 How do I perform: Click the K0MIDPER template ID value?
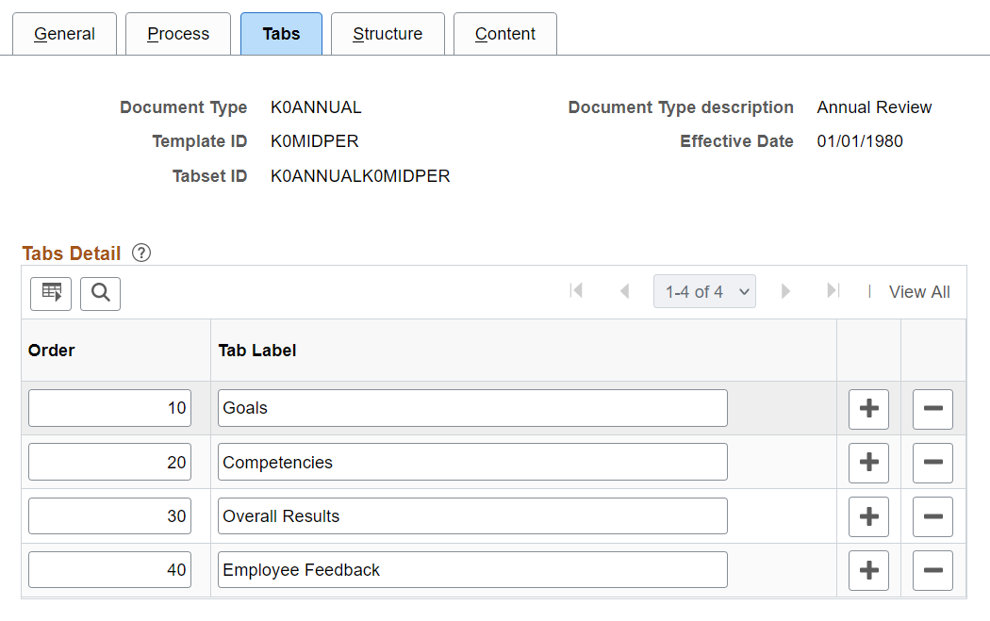pos(314,141)
